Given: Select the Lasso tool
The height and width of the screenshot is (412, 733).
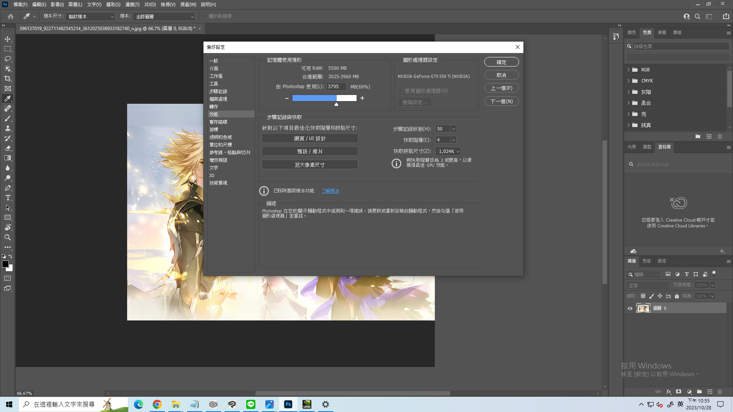Looking at the screenshot, I should [x=8, y=59].
